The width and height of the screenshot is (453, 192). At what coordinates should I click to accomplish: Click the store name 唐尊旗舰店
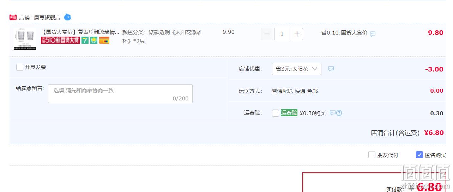click(47, 17)
